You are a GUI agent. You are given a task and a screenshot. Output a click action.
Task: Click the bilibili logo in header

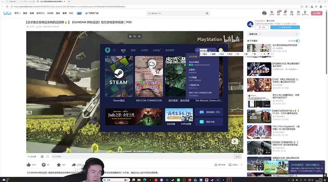tap(7, 13)
